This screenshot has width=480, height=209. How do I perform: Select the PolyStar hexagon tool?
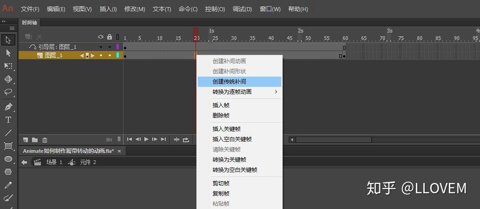[x=8, y=171]
